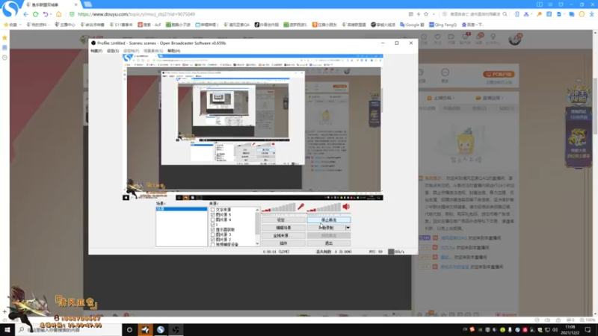Viewport: 598px width, 336px height.
Task: Adjust the microphone volume meter
Action: tap(279, 208)
